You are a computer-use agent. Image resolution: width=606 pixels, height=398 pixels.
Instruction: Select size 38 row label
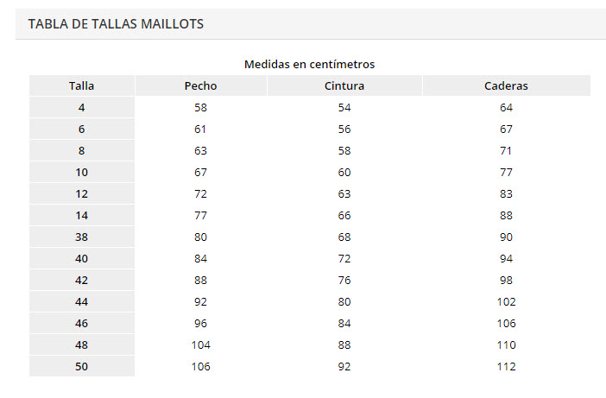coord(81,237)
